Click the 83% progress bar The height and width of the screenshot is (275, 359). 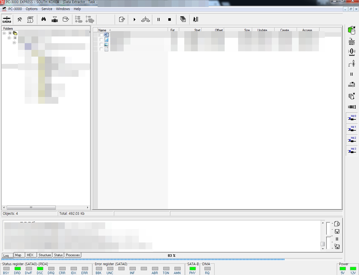(172, 259)
